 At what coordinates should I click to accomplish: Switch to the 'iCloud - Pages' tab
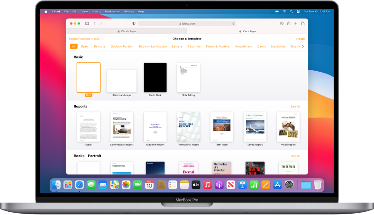pyautogui.click(x=127, y=31)
